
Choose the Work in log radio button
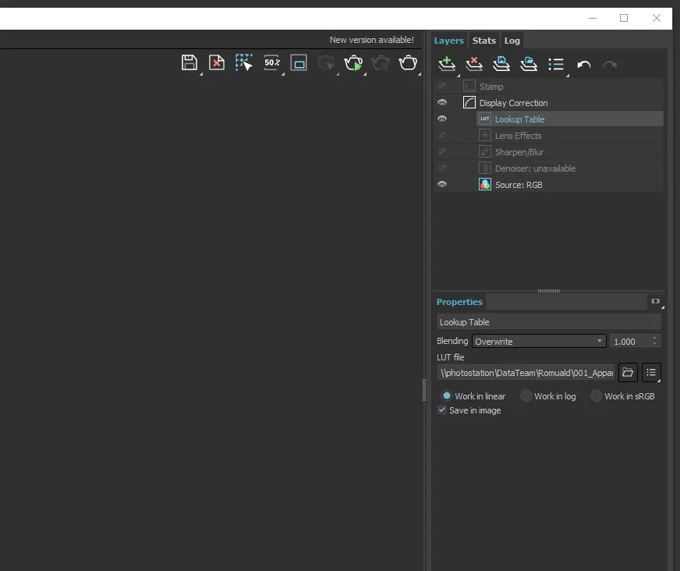526,395
